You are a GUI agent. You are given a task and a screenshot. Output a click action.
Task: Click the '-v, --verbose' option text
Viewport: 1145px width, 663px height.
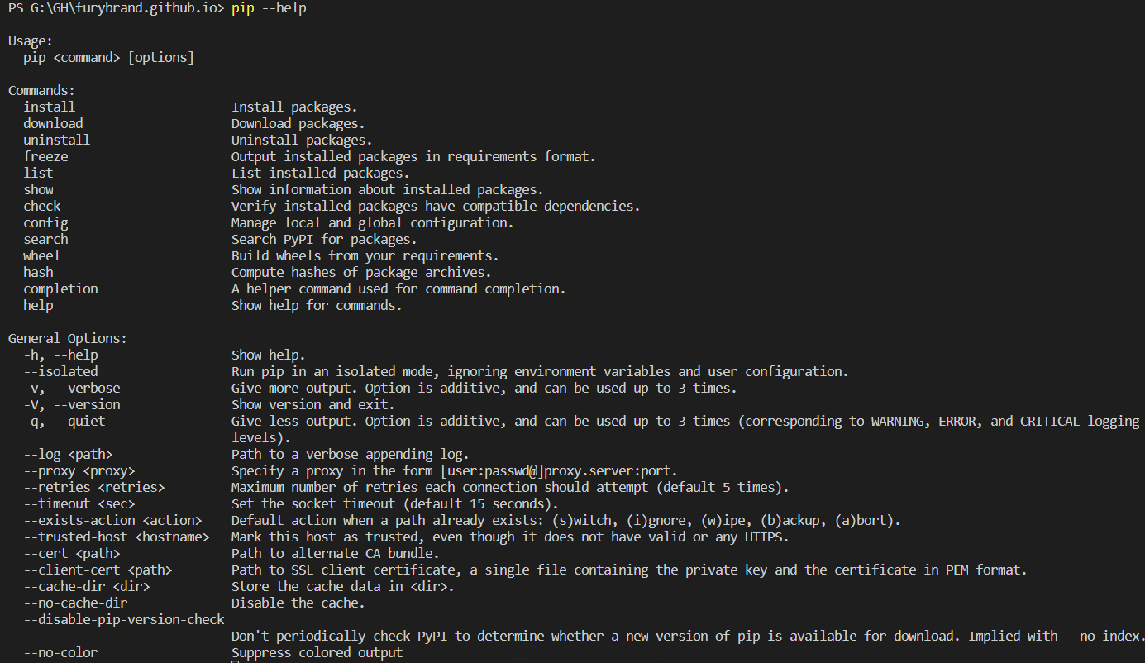click(x=72, y=388)
